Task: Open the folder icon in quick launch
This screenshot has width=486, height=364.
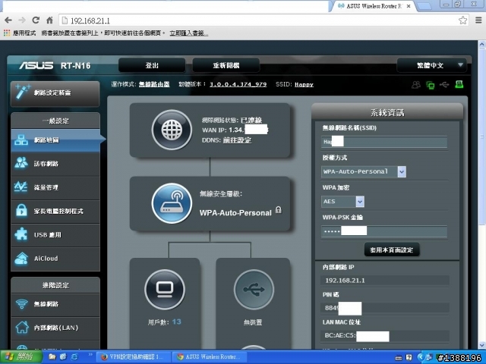Action: tap(52, 357)
